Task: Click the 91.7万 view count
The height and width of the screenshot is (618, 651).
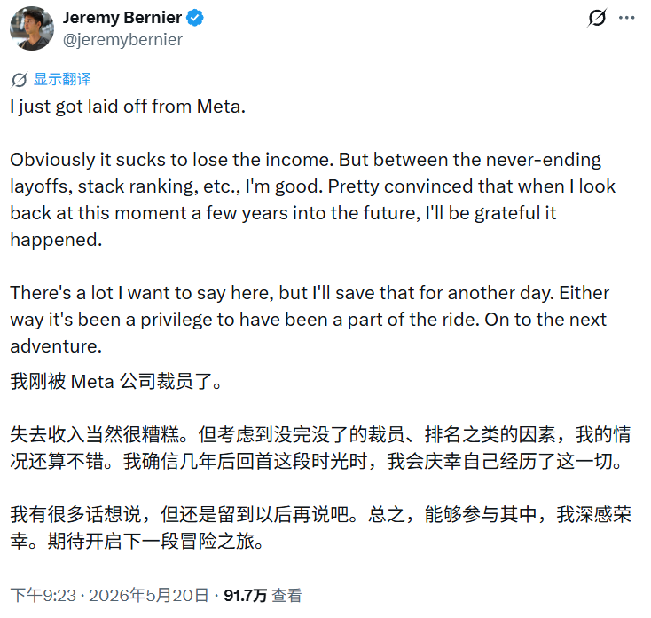Action: pyautogui.click(x=245, y=595)
